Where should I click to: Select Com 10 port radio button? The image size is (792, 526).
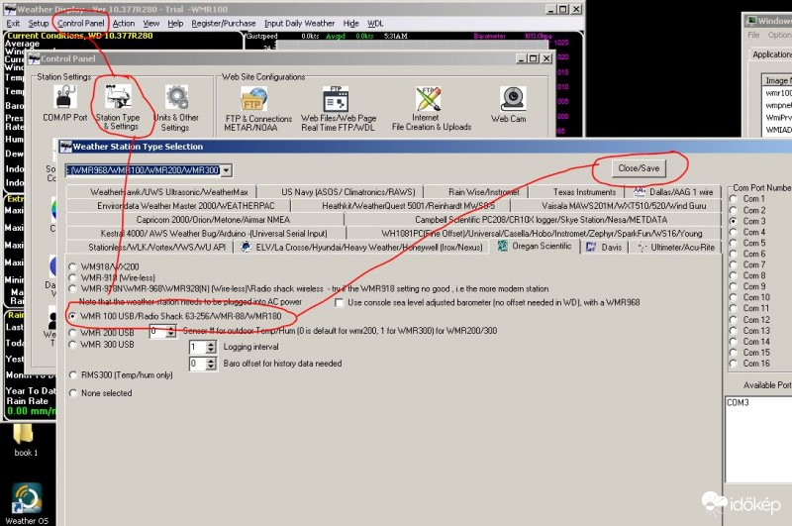coord(734,297)
